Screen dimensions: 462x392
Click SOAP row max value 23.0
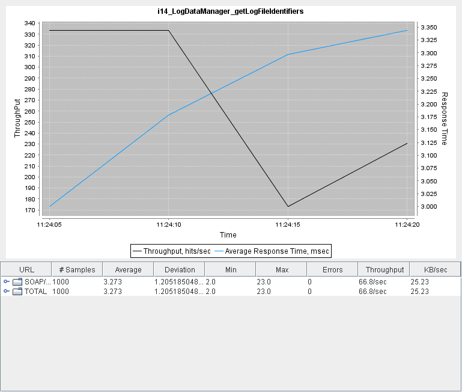pyautogui.click(x=263, y=282)
